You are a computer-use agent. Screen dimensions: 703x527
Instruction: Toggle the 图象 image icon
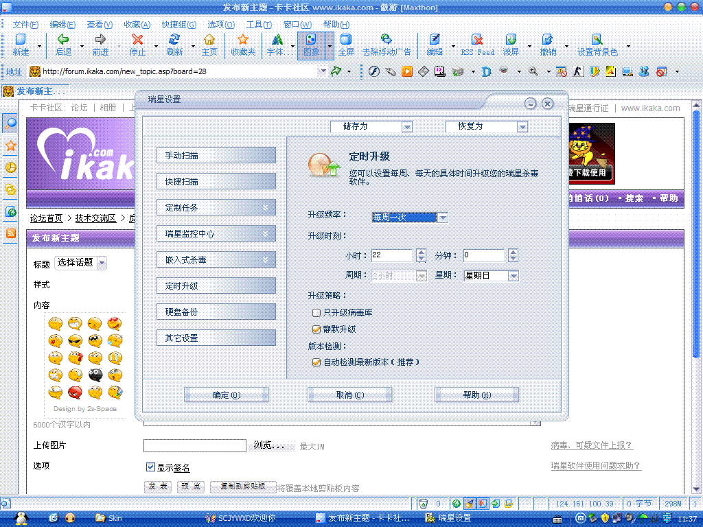[x=311, y=39]
